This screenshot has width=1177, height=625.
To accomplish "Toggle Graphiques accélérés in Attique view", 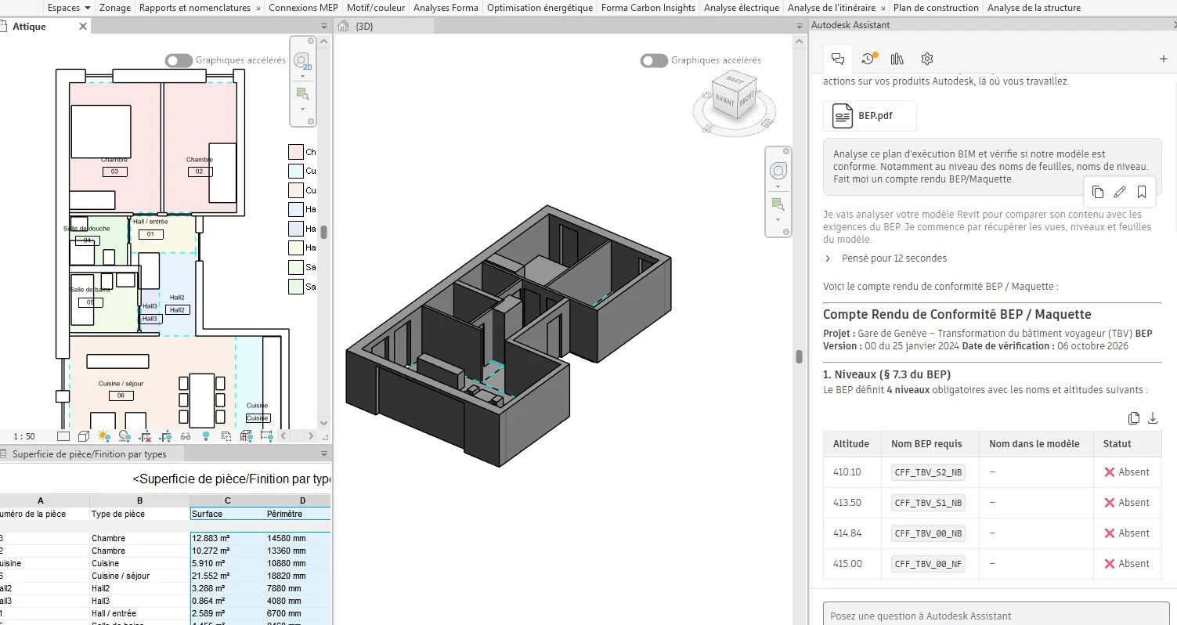I will (179, 60).
